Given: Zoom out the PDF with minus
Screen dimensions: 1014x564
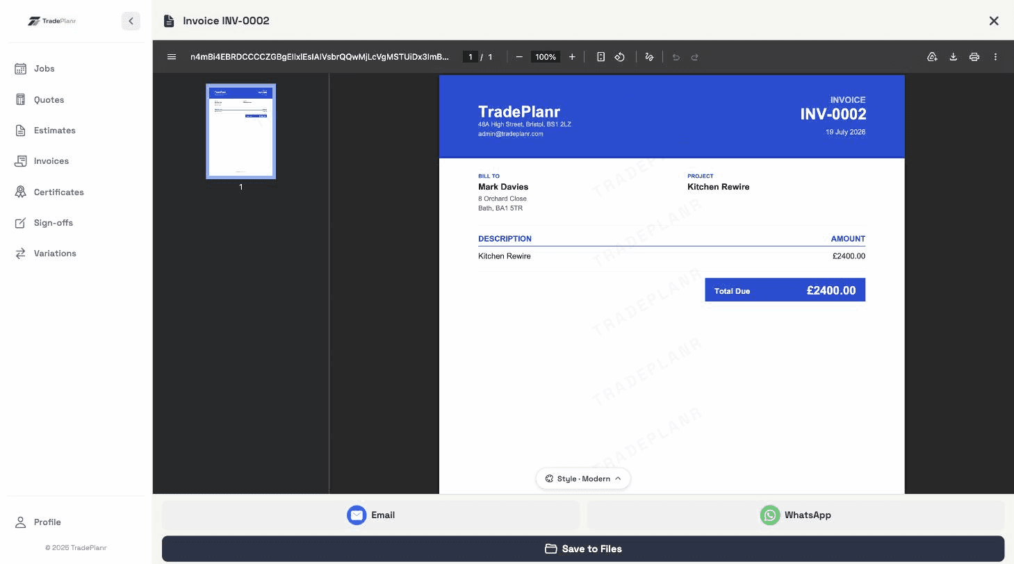Looking at the screenshot, I should (x=518, y=57).
